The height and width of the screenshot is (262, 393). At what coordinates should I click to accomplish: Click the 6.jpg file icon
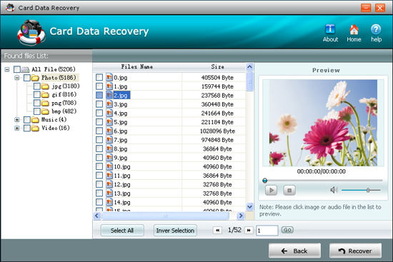pyautogui.click(x=109, y=131)
